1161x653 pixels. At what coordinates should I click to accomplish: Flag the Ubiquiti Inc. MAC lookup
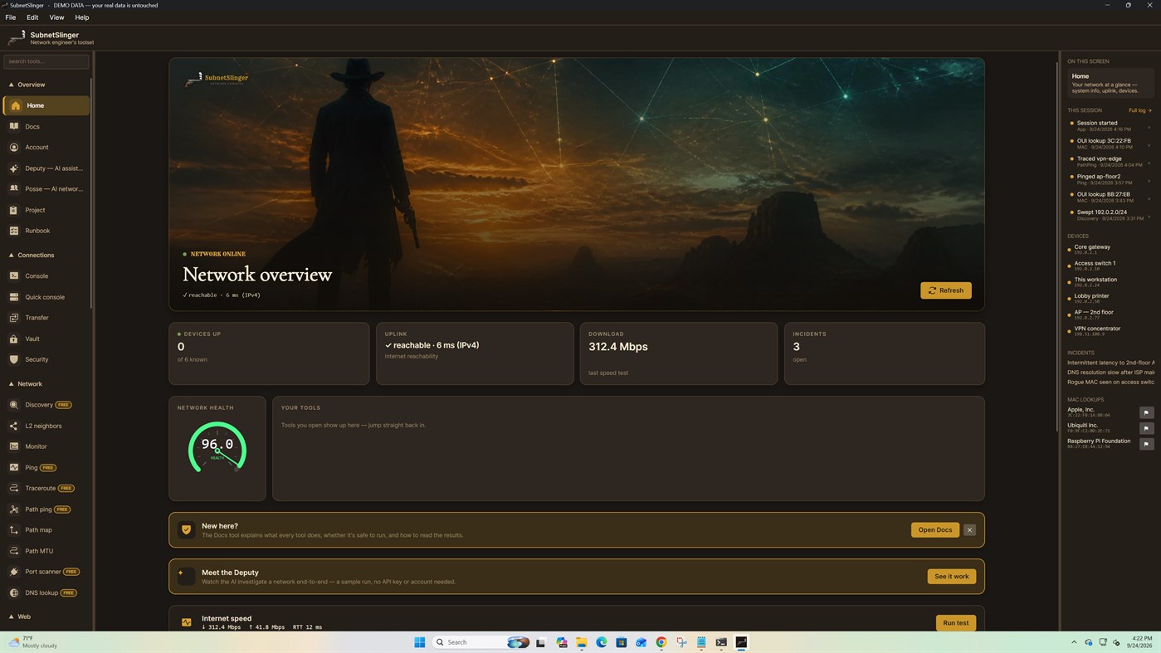(x=1146, y=428)
